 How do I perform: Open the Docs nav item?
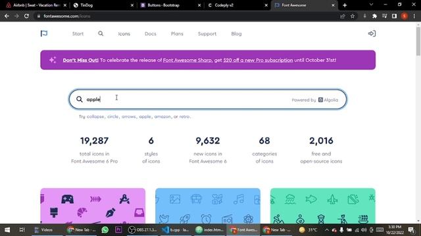click(x=151, y=33)
